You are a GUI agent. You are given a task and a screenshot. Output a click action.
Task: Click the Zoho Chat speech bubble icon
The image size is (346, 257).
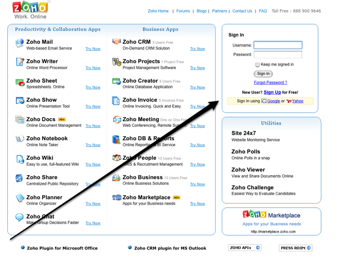point(20,217)
